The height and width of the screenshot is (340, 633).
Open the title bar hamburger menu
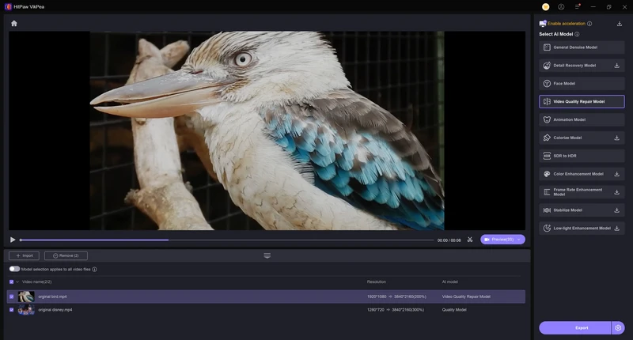point(578,6)
